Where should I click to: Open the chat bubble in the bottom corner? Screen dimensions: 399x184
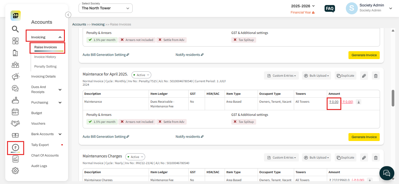click(387, 173)
